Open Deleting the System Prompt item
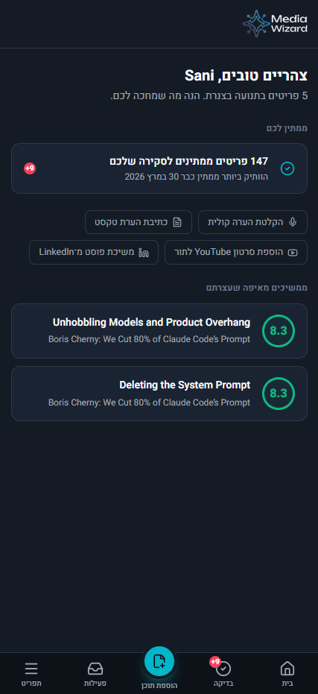The width and height of the screenshot is (318, 694). tap(159, 394)
